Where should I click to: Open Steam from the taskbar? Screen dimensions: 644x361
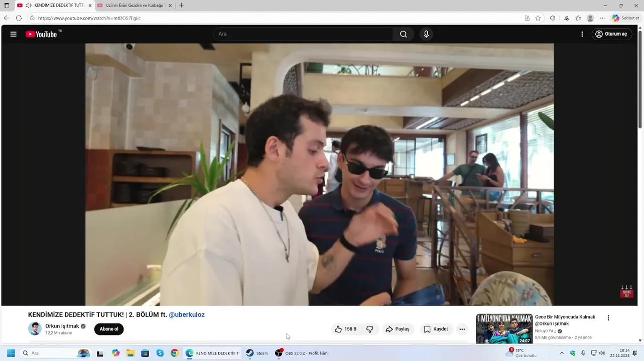(257, 353)
